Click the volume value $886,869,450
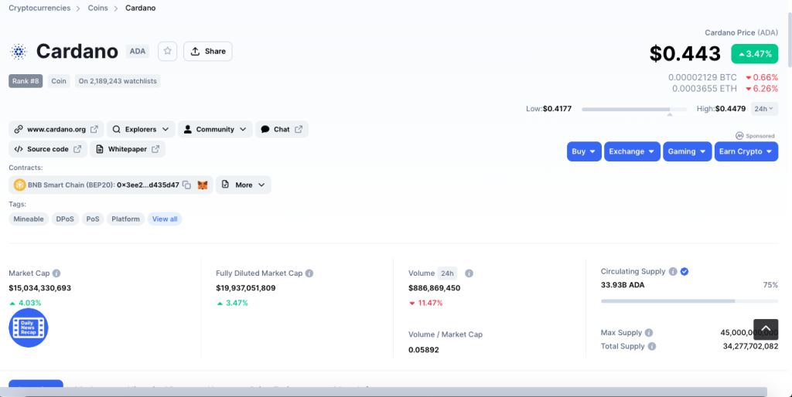The image size is (792, 397). [435, 289]
